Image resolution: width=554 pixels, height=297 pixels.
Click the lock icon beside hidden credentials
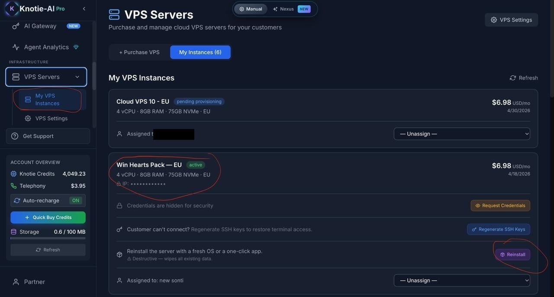[x=119, y=206]
